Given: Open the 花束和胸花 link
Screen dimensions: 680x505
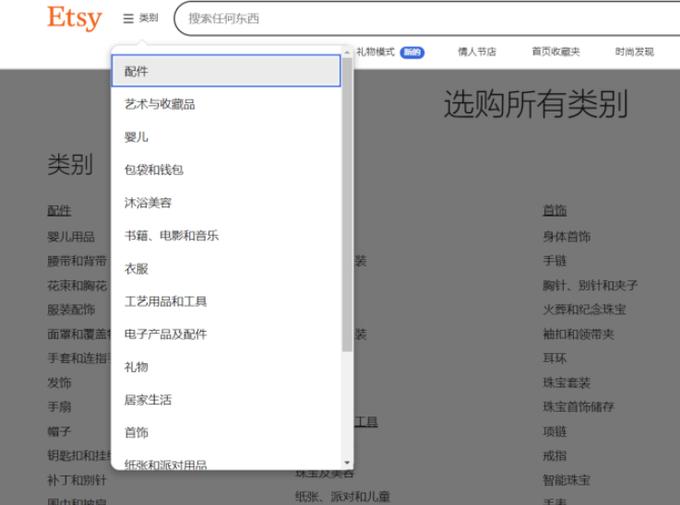Looking at the screenshot, I should tap(77, 286).
